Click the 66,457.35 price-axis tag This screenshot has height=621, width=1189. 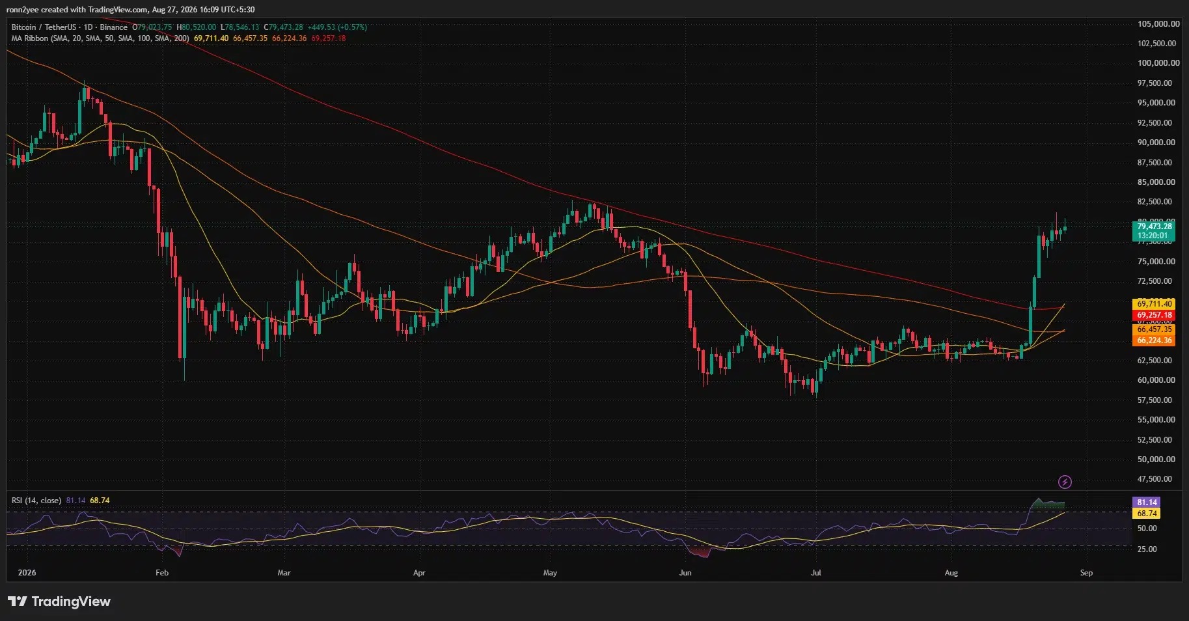(x=1154, y=329)
